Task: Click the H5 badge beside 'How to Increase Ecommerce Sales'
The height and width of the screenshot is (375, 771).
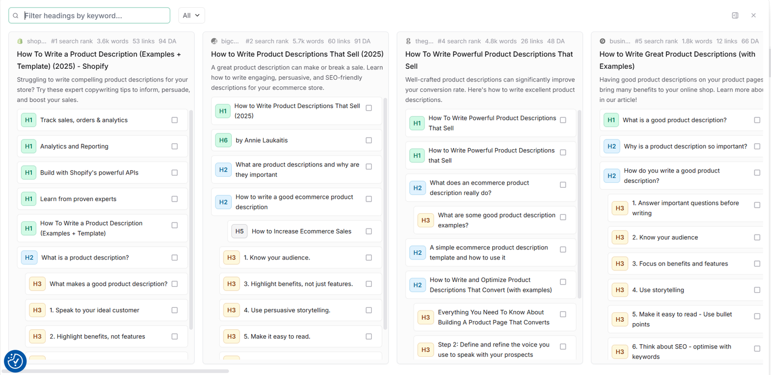Action: 239,231
